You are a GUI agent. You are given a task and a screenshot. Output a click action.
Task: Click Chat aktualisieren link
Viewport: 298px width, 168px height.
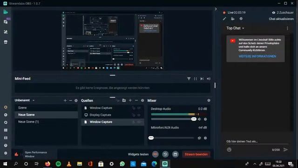(x=281, y=19)
